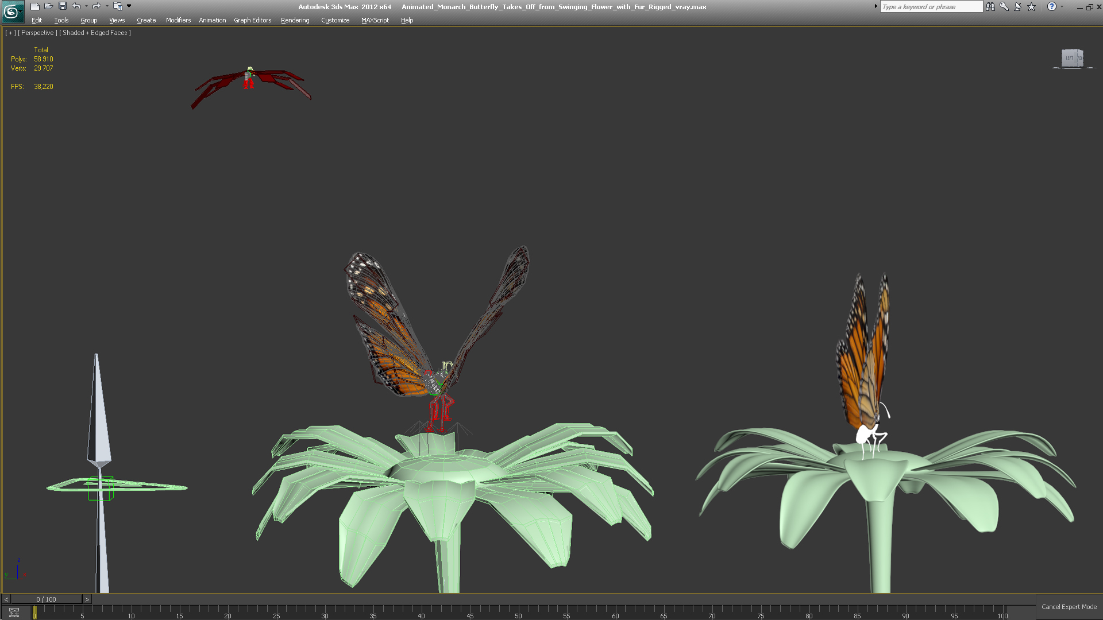This screenshot has height=620, width=1103.
Task: Open the Perspective viewport label menu
Action: (38, 33)
